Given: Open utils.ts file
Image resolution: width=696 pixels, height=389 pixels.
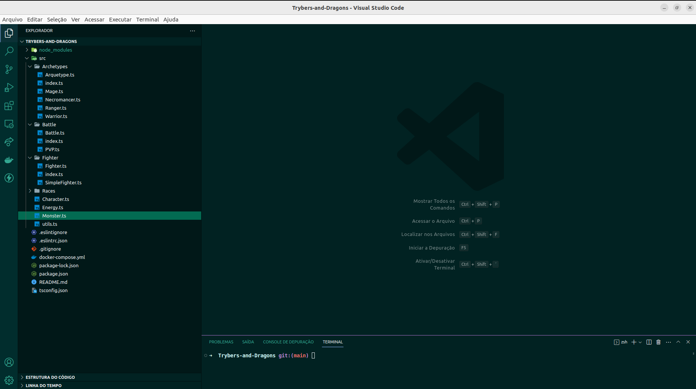Looking at the screenshot, I should coord(109,224).
